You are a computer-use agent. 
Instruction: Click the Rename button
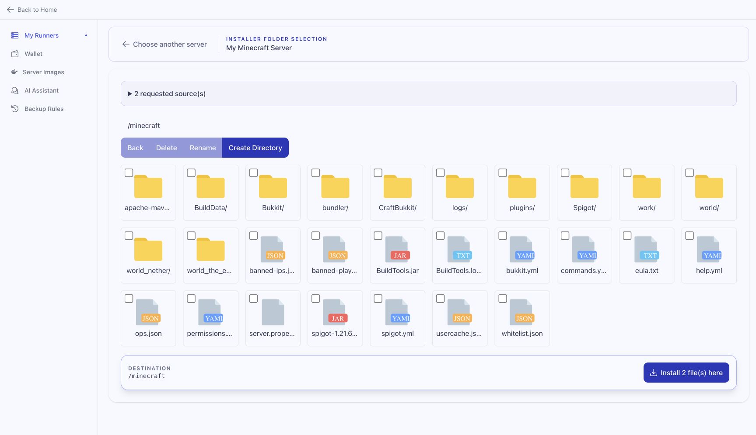203,148
